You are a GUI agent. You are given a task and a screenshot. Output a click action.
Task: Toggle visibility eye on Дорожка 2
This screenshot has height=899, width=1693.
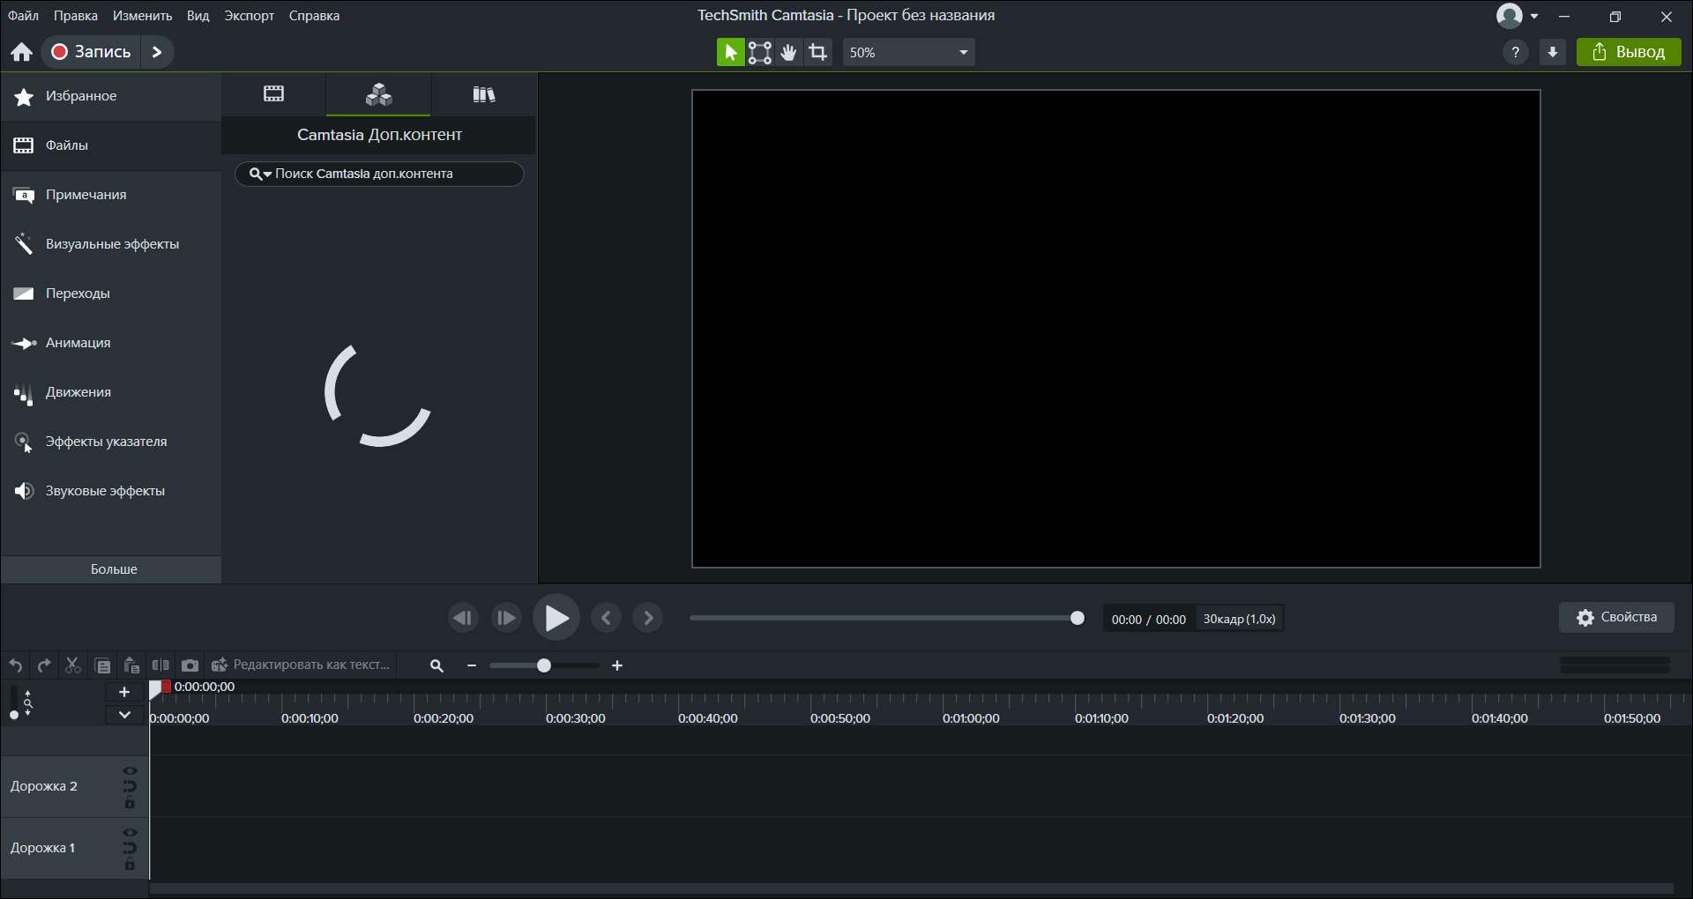(x=130, y=771)
